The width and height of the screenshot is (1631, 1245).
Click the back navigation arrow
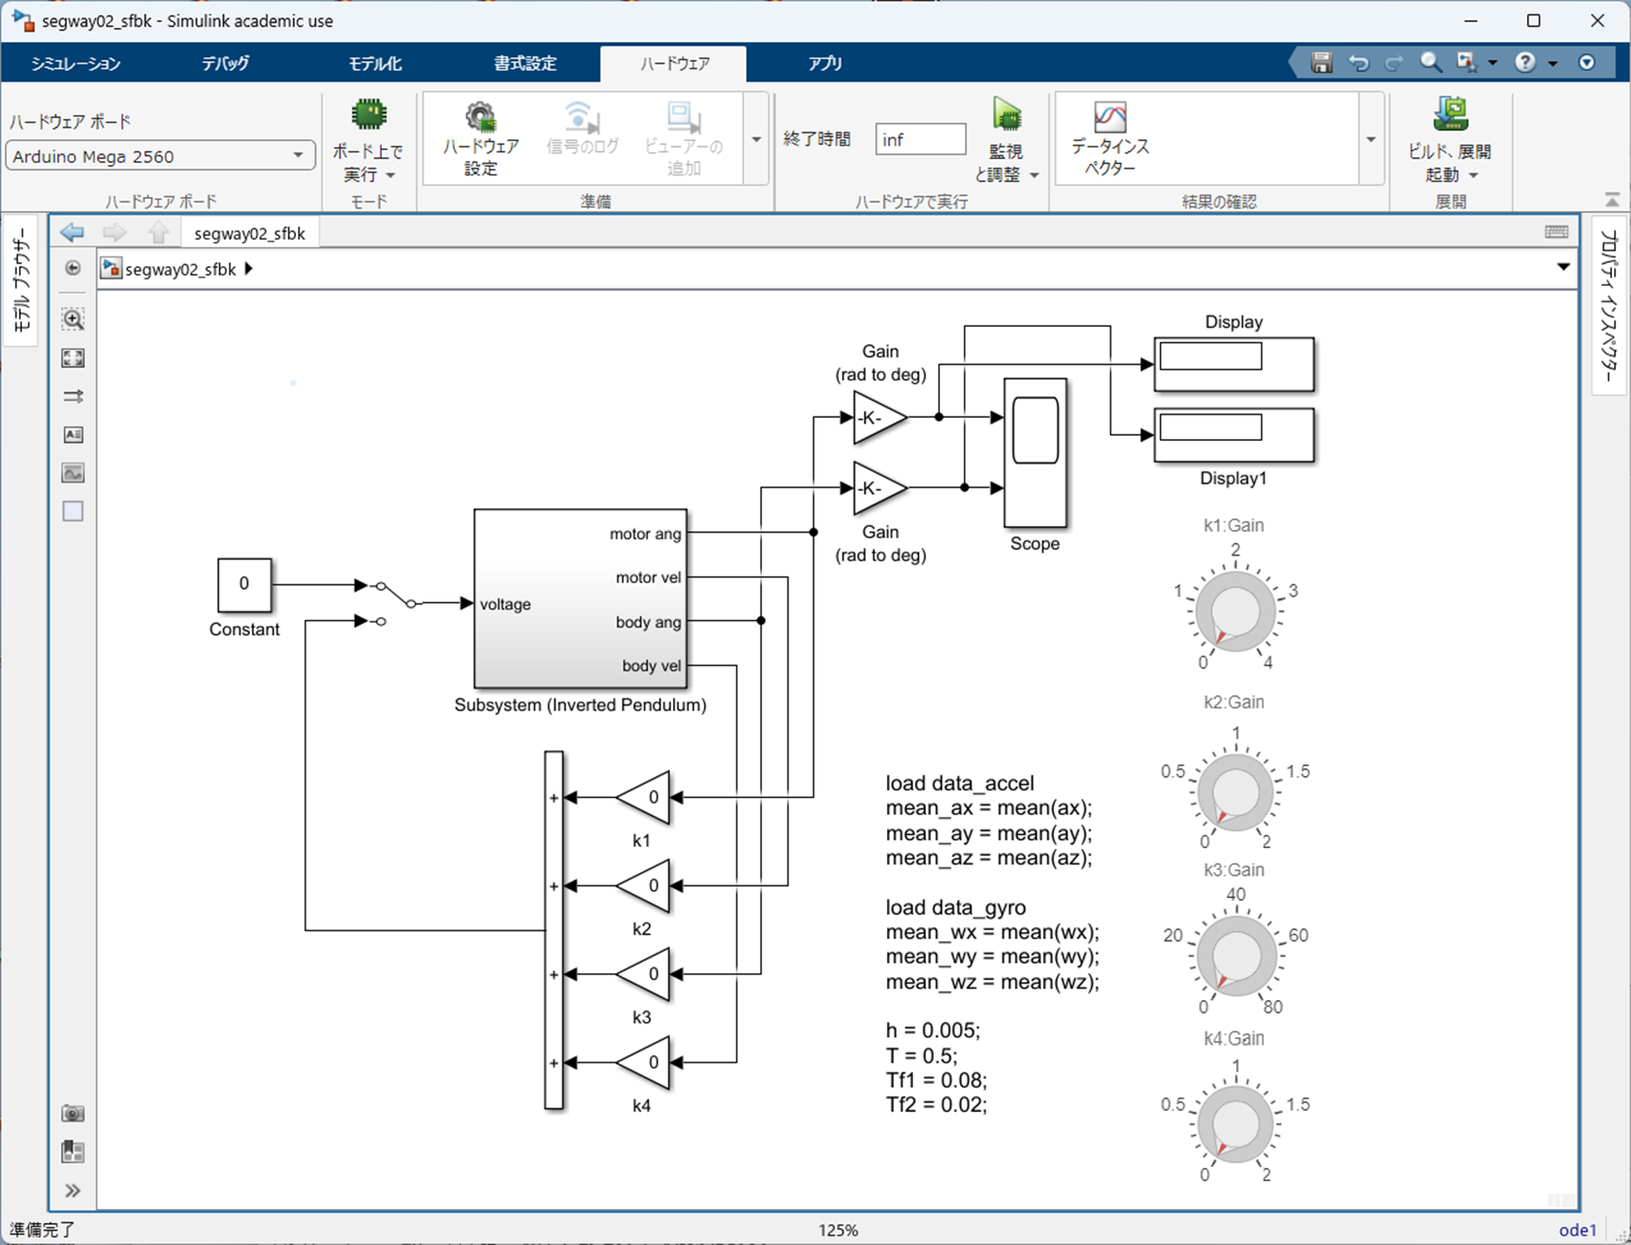(72, 233)
